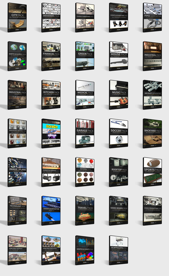Viewport: 169px width, 276px height.
Task: Open the Kitchen Pack product
Action: 51,94
